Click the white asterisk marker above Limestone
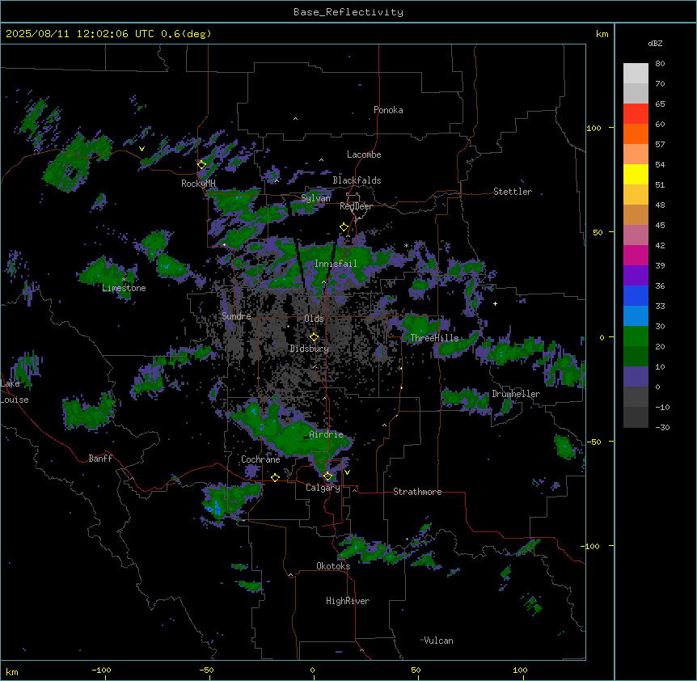Viewport: 697px width, 681px height. pos(124,280)
